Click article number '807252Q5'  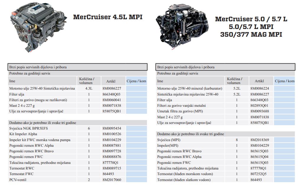click(x=259, y=174)
